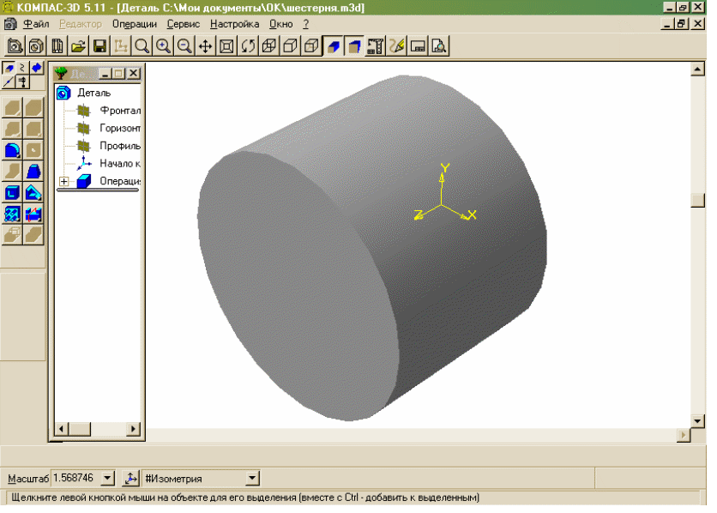Select the Zoom In magnifier tool

click(x=163, y=46)
